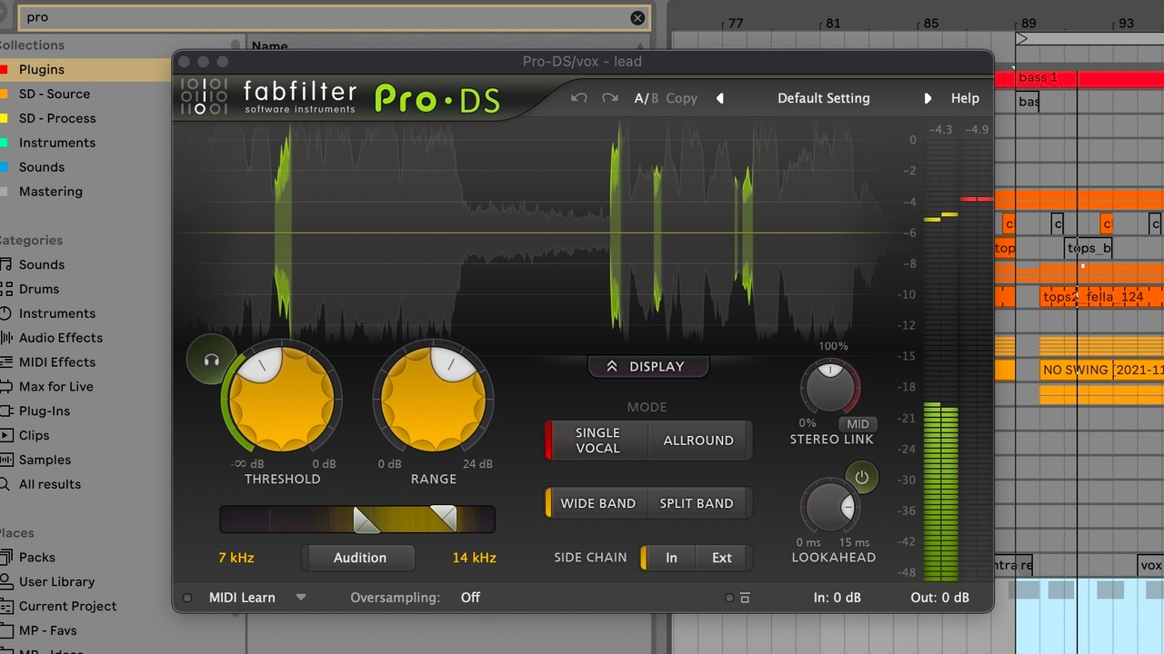Clear the browser search field with X icon

(637, 18)
